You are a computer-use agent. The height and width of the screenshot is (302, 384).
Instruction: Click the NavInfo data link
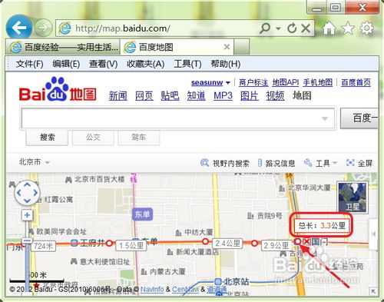(x=152, y=290)
